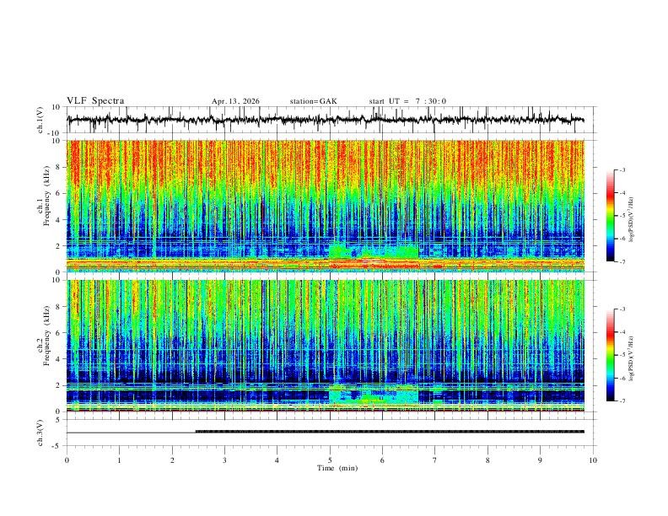
Task: Click the time axis tick label "1"
Action: (119, 460)
